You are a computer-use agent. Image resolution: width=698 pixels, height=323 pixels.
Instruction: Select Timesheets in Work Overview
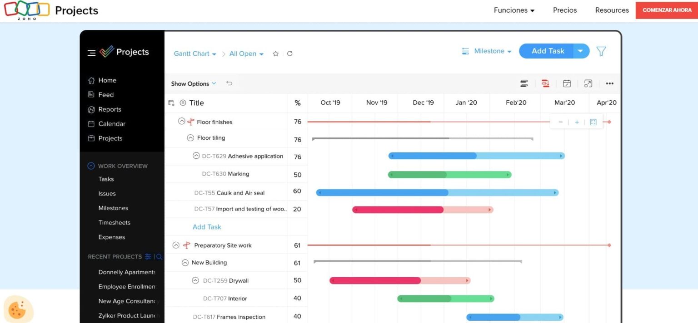114,223
